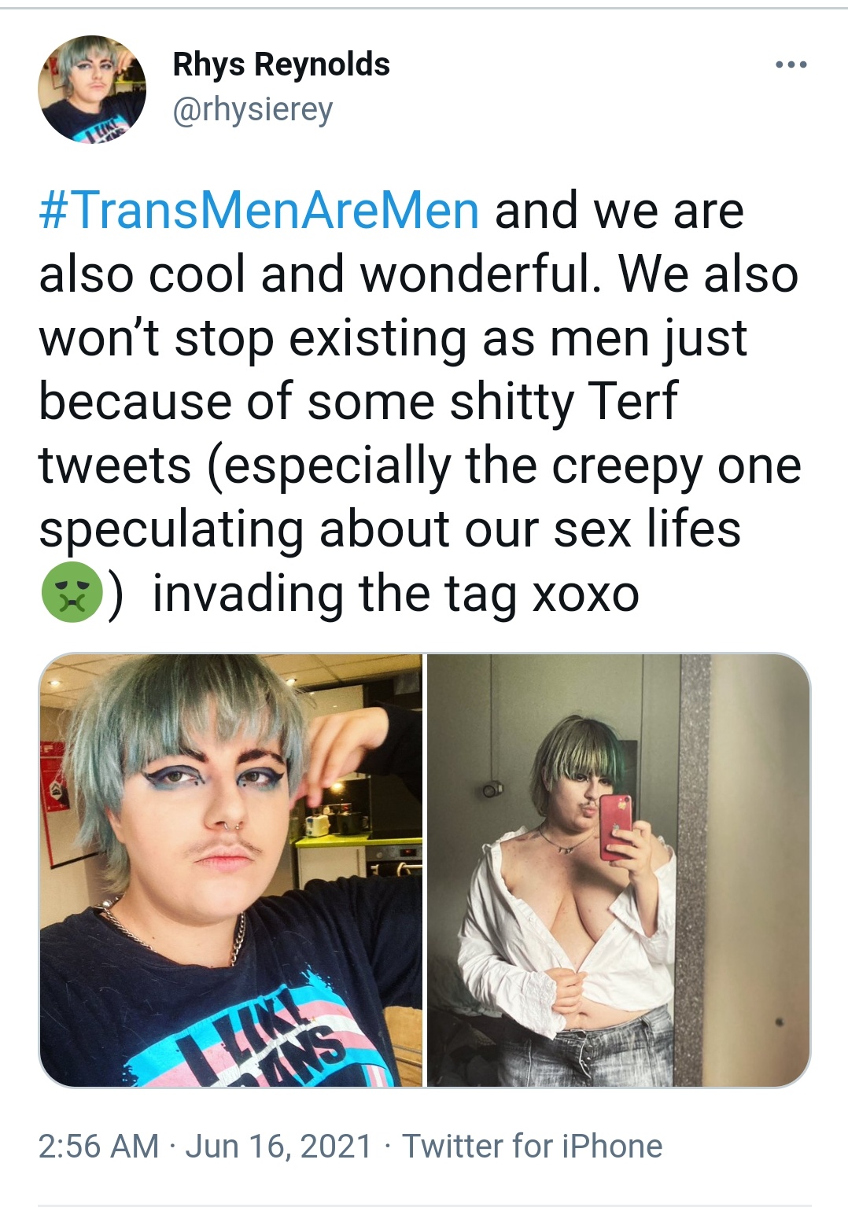This screenshot has width=848, height=1211.
Task: Click the red phone in the mirror selfie
Action: tap(616, 827)
